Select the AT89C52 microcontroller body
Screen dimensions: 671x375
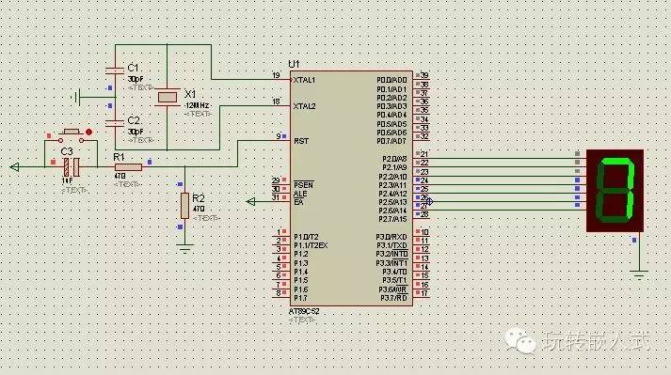tap(351, 188)
